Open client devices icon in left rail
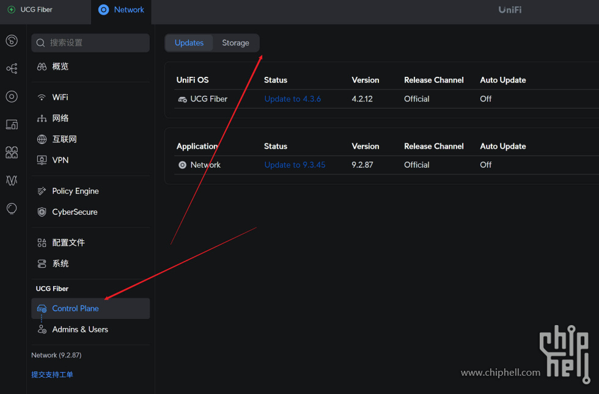Image resolution: width=599 pixels, height=394 pixels. pyautogui.click(x=12, y=124)
